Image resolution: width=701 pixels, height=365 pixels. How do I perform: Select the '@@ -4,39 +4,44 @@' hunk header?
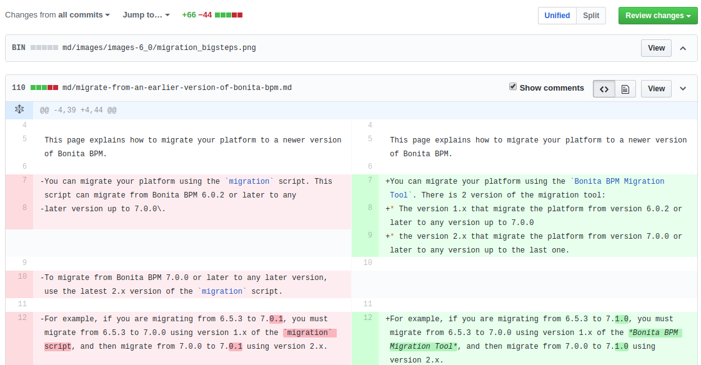click(x=78, y=110)
